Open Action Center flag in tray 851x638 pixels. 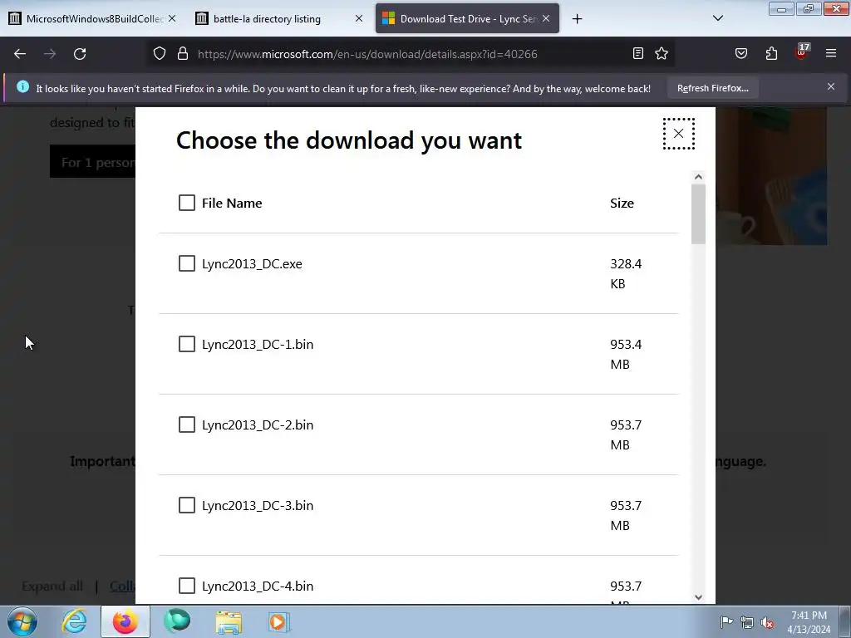[726, 621]
